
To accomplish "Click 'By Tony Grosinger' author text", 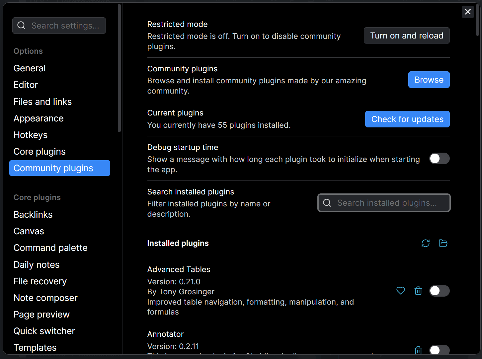I will [181, 292].
